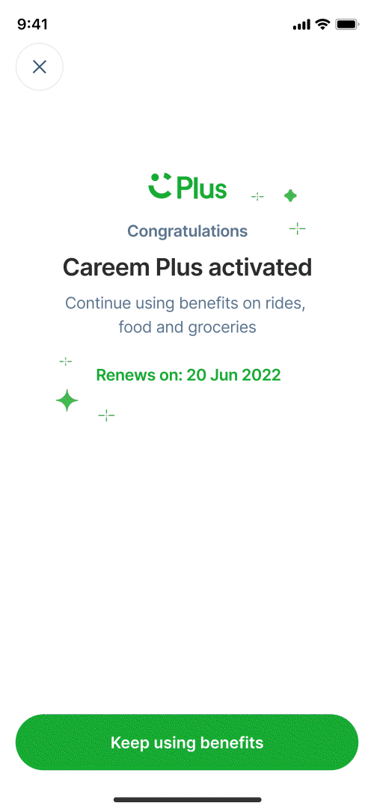Click the Careem Plus smiley logo icon
Image resolution: width=374 pixels, height=809 pixels.
[x=159, y=186]
